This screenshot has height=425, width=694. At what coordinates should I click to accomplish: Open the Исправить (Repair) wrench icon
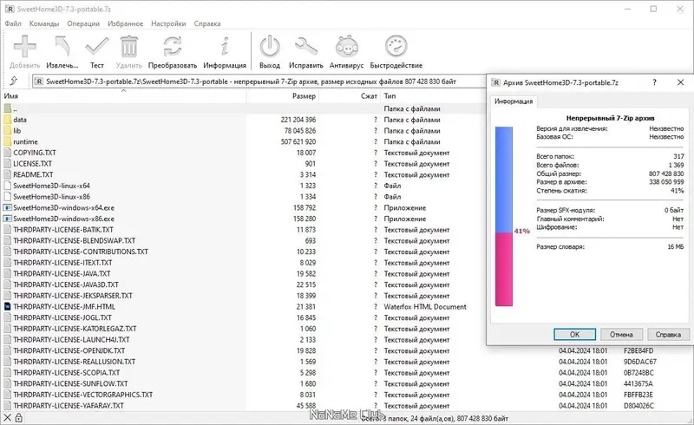[306, 47]
